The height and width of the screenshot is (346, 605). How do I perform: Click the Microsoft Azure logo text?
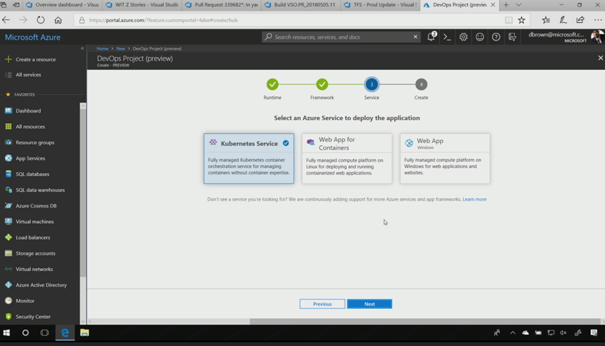coord(33,37)
